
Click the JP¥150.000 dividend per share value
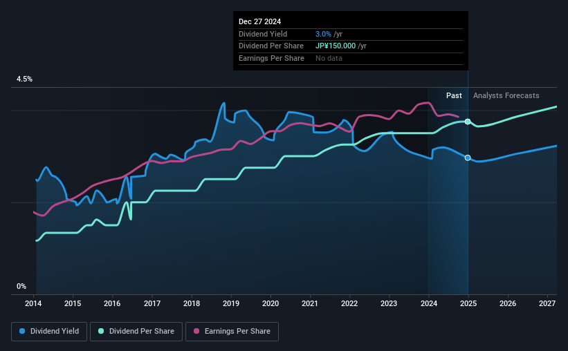pos(336,46)
